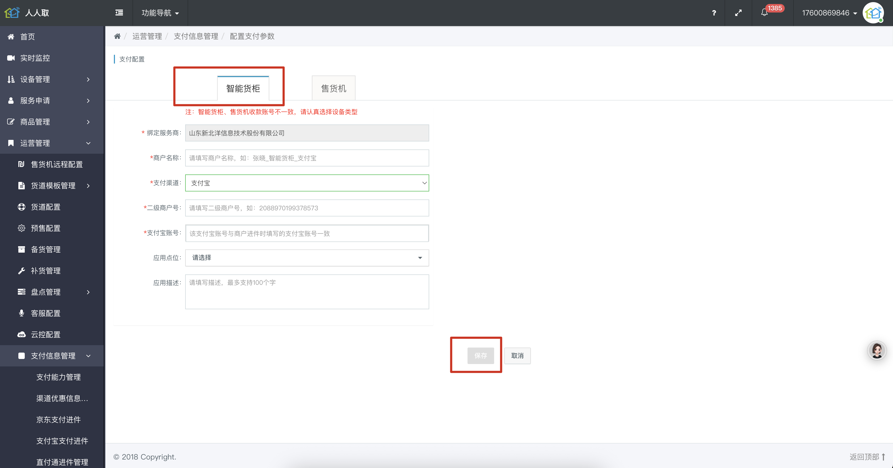Screen dimensions: 893x468
Task: Open the 功能导航 dropdown menu
Action: point(160,13)
